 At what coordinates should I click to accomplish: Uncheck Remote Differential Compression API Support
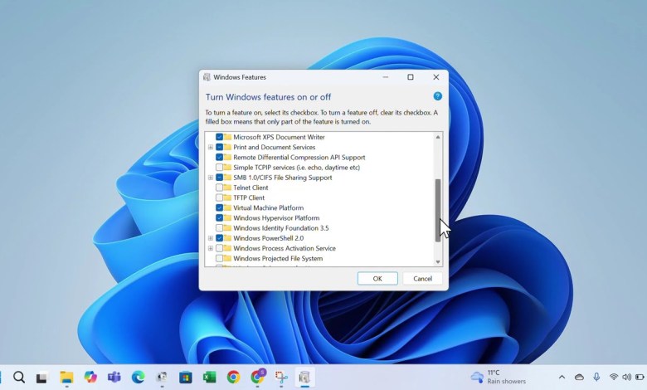point(220,157)
